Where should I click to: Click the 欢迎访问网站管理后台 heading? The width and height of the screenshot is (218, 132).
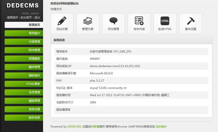(x=64, y=3)
